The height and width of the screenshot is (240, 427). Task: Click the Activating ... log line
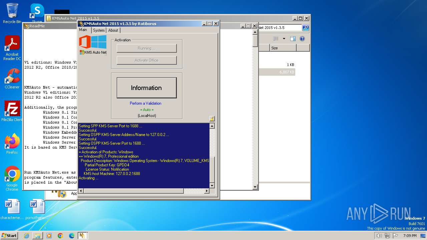click(x=88, y=178)
